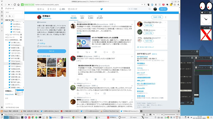Open browser settings gear in side panel

coord(2,107)
